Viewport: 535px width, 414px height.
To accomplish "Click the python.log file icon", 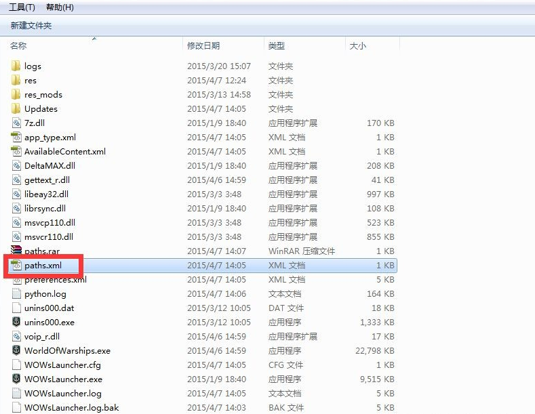I will coord(16,293).
